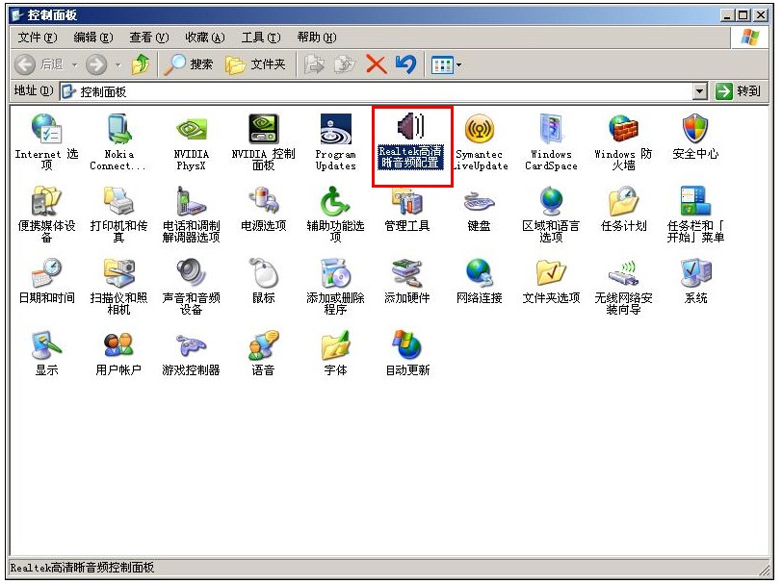782x584 pixels.
Task: Open the 工具(T) menu
Action: (261, 38)
